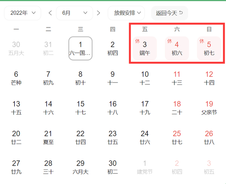Select June 19 父亲节 date

[209, 108]
